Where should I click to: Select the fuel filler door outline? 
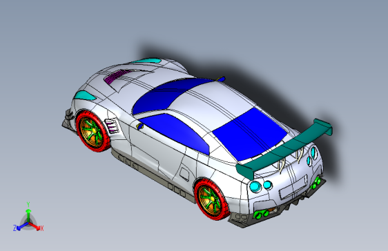pyautogui.click(x=184, y=174)
